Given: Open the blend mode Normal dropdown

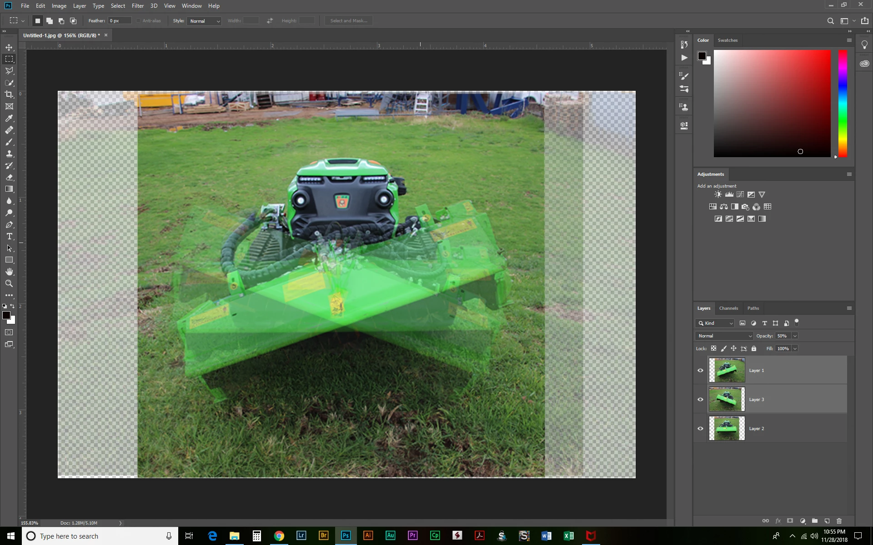Looking at the screenshot, I should 724,336.
